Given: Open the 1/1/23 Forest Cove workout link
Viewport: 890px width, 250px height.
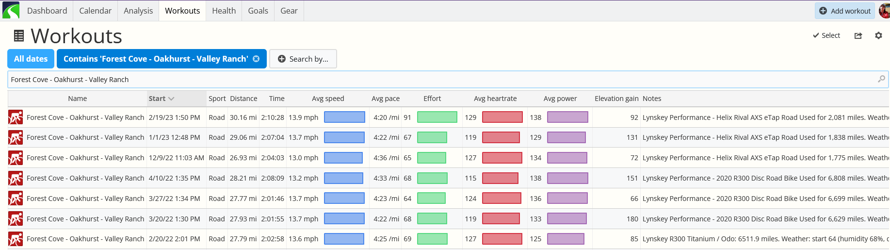Looking at the screenshot, I should pos(85,137).
